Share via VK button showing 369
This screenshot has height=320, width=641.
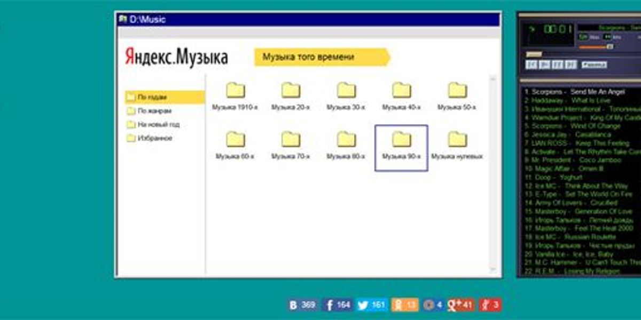(303, 305)
